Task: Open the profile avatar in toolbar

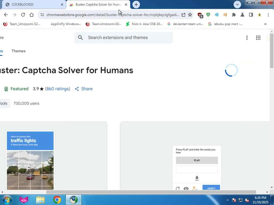Action: coord(260,15)
